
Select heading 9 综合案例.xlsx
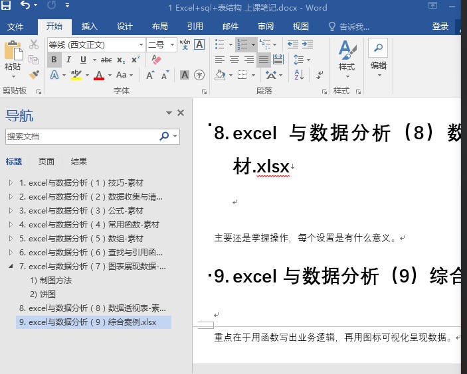click(94, 322)
